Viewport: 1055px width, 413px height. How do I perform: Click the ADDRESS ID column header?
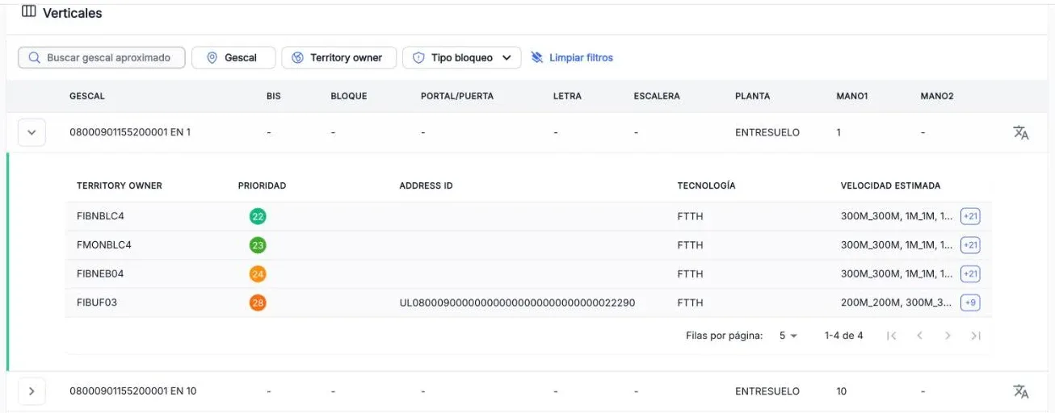coord(426,186)
